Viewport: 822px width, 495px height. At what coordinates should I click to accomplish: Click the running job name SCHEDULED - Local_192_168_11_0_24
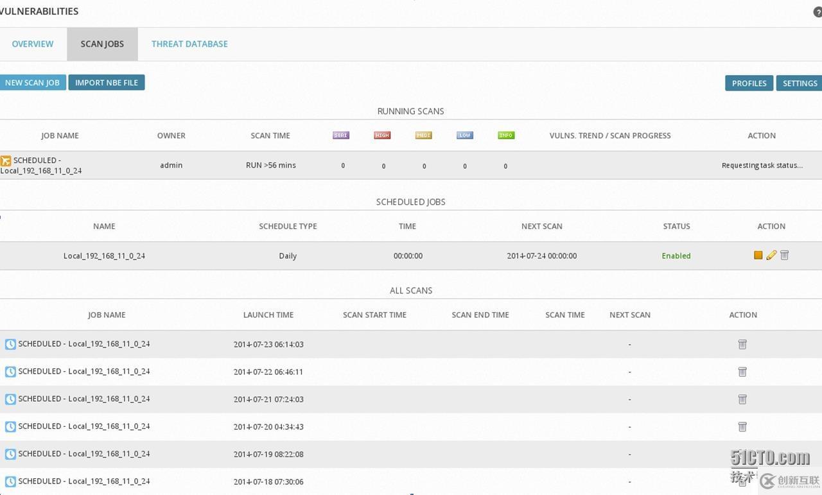pyautogui.click(x=41, y=166)
